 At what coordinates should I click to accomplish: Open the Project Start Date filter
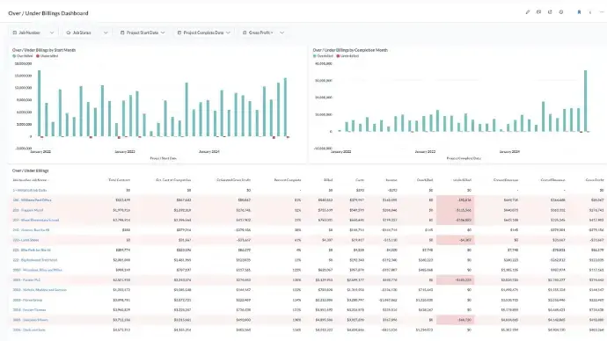(143, 33)
